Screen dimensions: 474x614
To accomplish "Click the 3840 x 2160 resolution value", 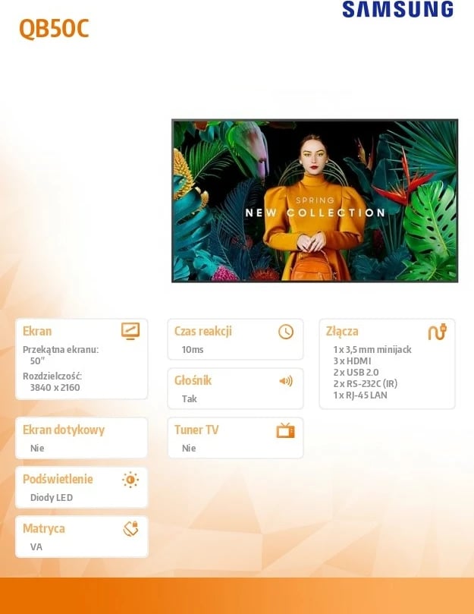I will 55,388.
